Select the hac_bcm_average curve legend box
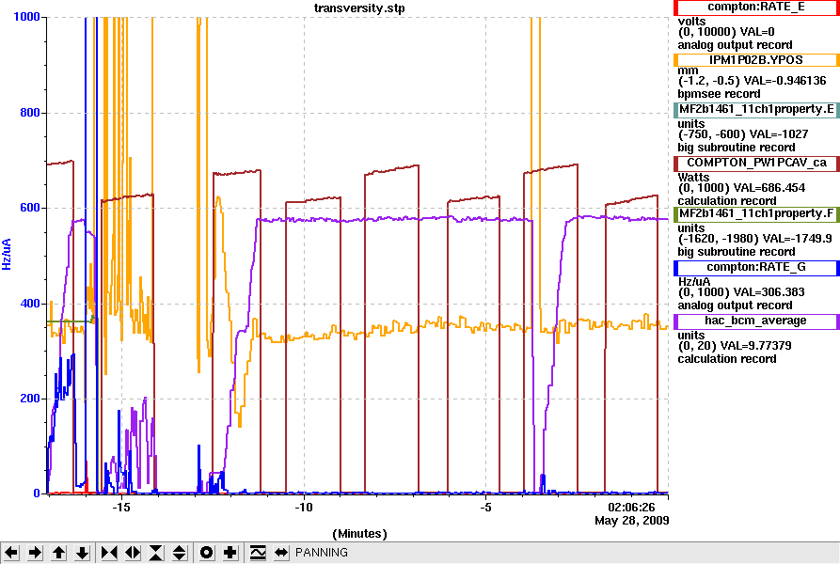The height and width of the screenshot is (564, 840). coord(756,321)
